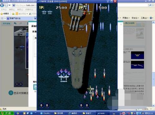Select the 百度产品大全 browser tab
Image resolution: width=155 pixels, height=115 pixels.
click(x=20, y=18)
